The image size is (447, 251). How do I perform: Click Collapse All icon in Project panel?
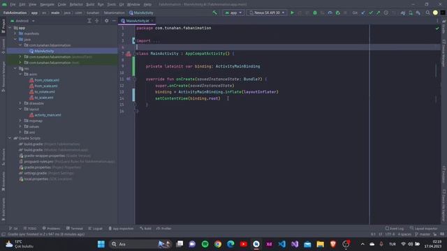tap(96, 21)
